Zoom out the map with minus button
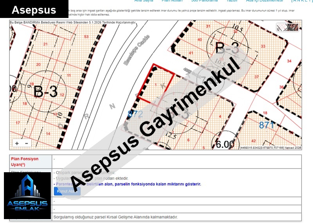 tap(26, 143)
